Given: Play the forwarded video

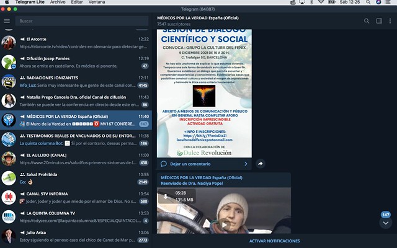Looking at the screenshot, I should 225,224.
